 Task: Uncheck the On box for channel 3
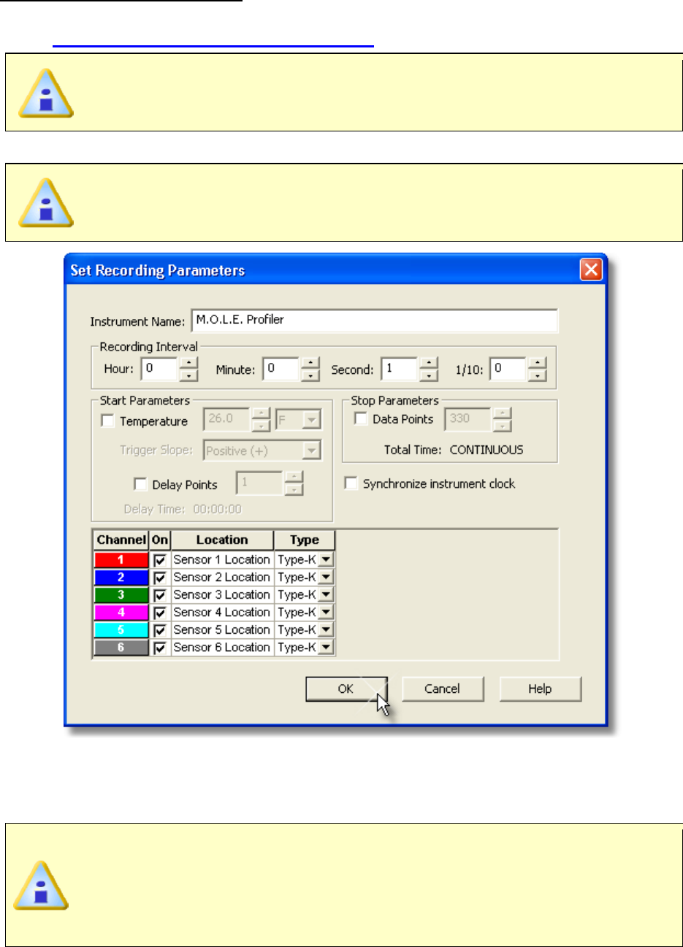click(x=160, y=595)
